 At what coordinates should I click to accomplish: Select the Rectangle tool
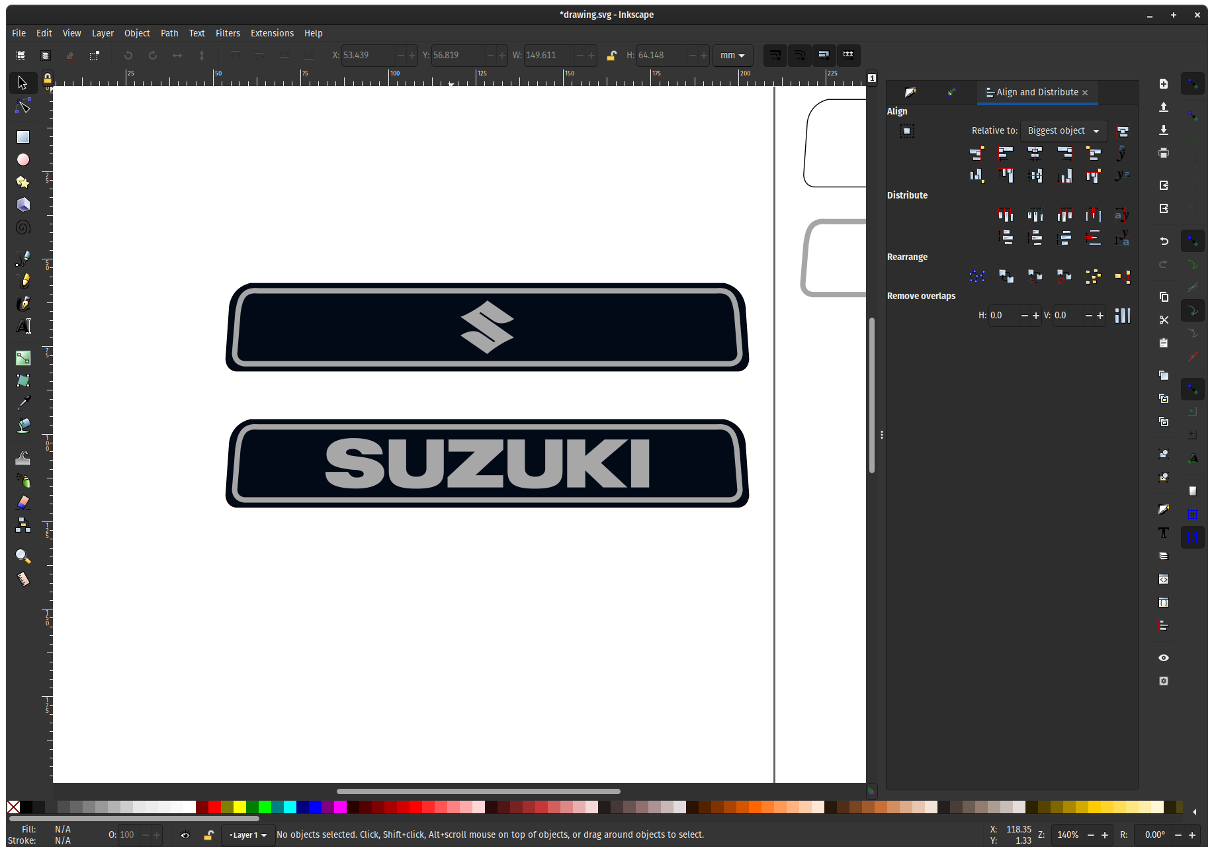point(23,137)
